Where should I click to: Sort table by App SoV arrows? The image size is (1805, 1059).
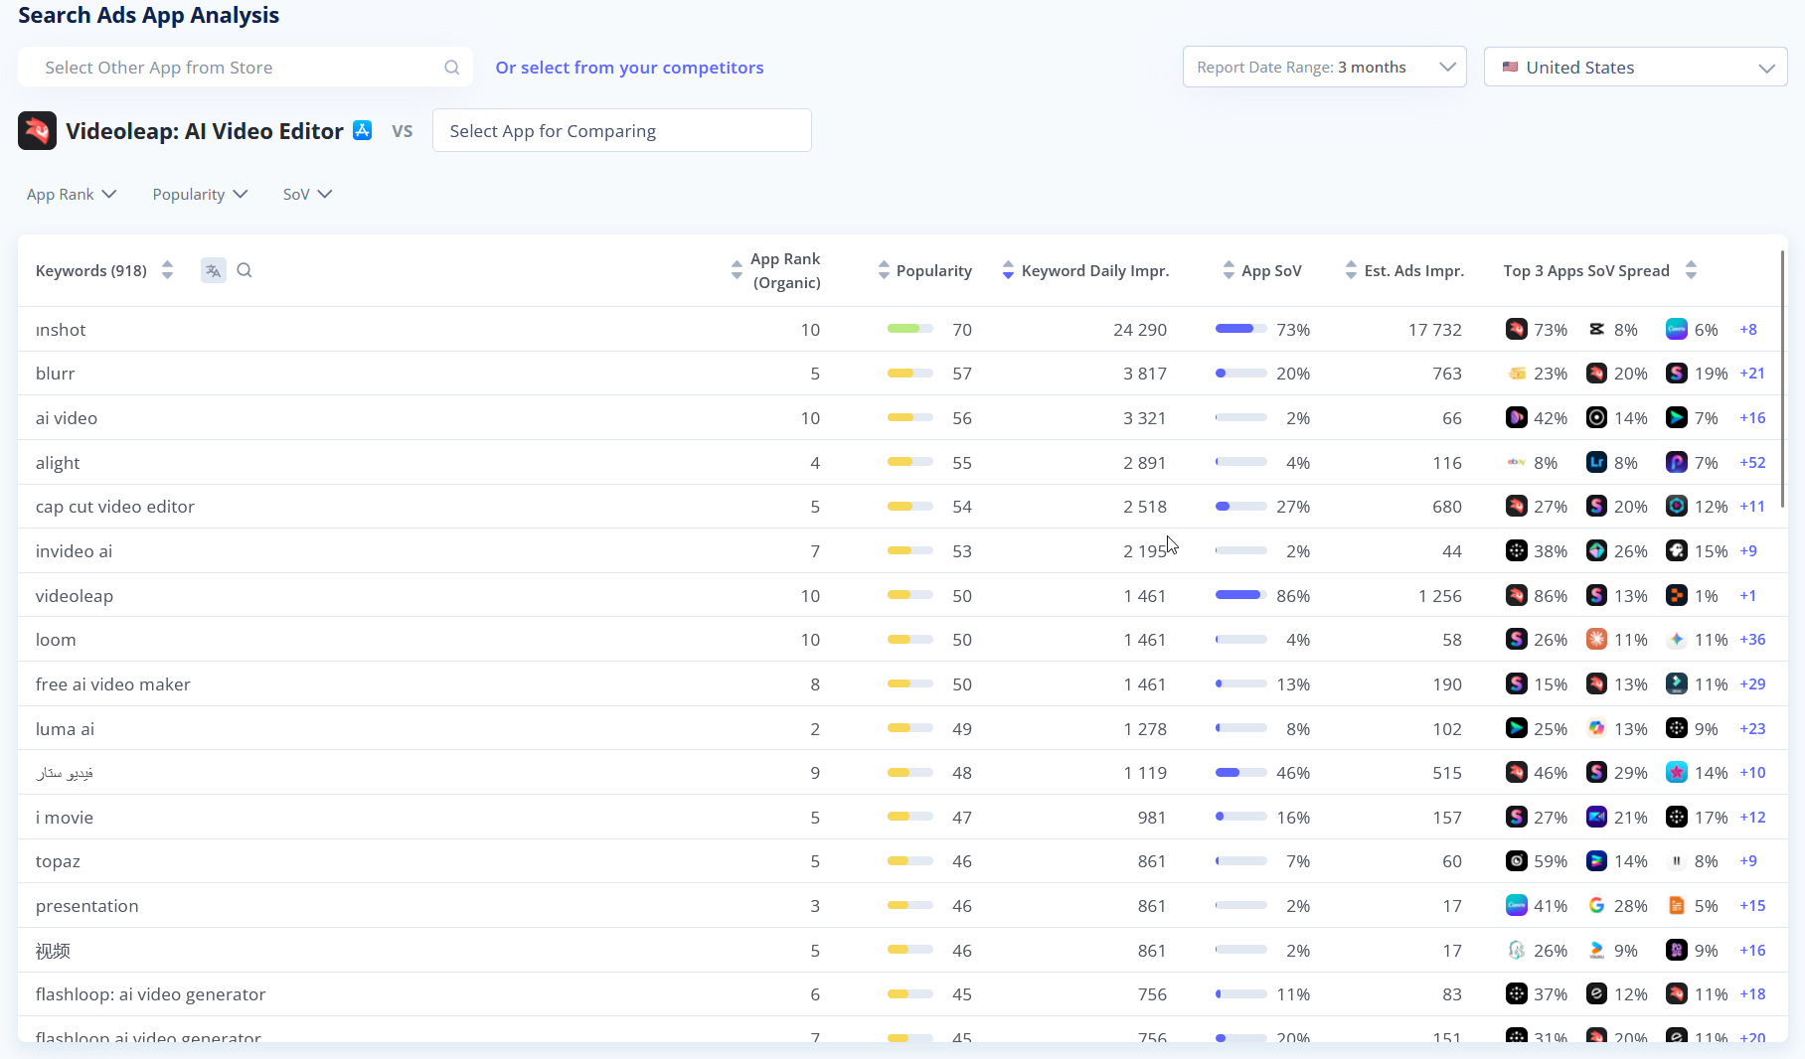click(1229, 270)
